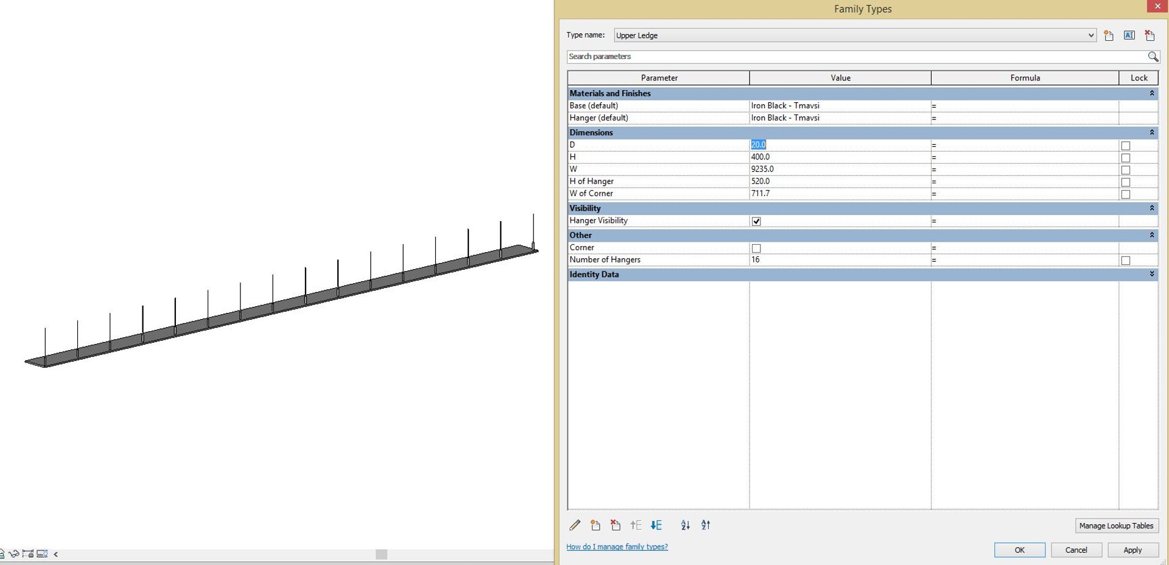
Task: Click the Value column header
Action: pyautogui.click(x=840, y=78)
